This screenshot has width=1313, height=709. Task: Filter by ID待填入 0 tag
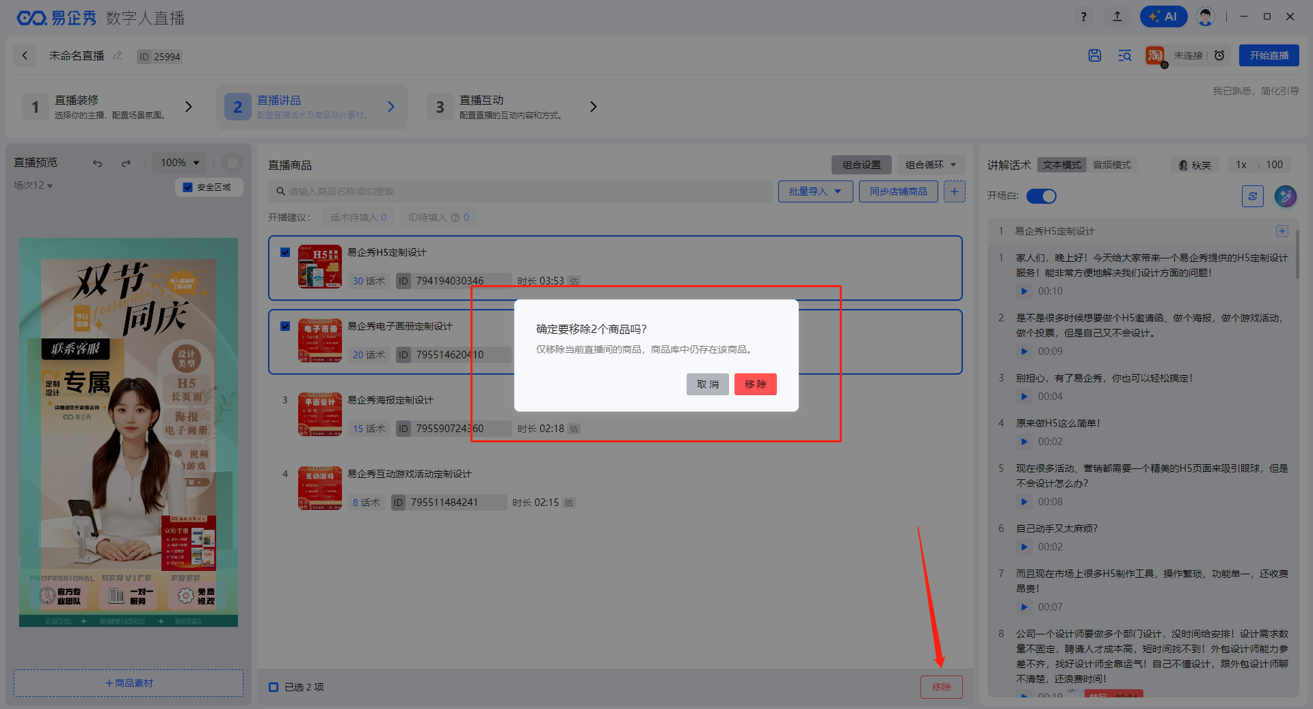pyautogui.click(x=438, y=217)
